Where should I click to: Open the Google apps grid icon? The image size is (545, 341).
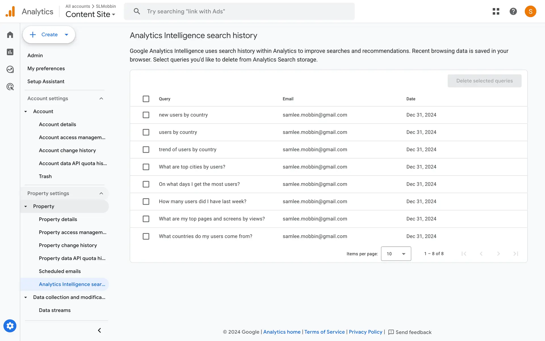coord(496,11)
